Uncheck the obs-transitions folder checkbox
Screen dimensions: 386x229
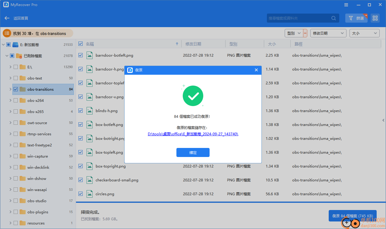16,89
